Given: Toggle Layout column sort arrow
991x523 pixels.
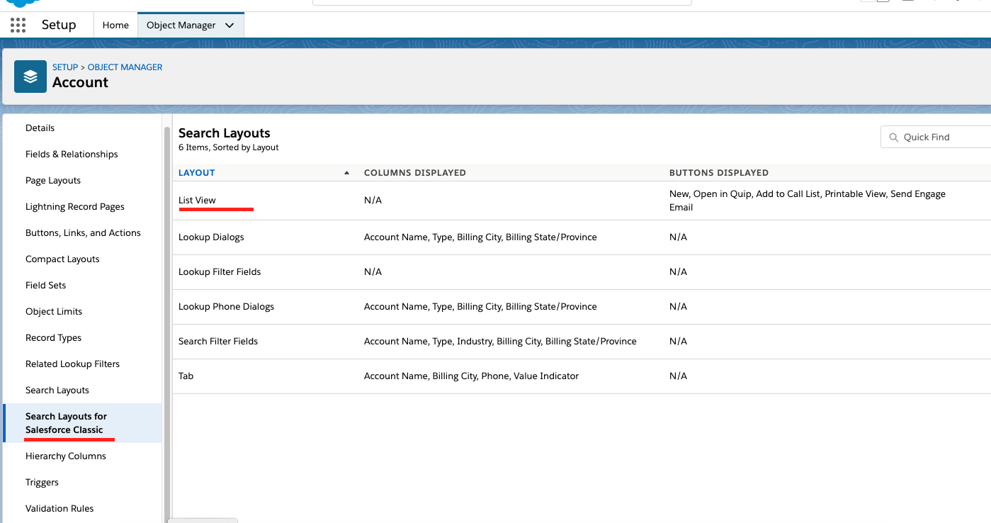Looking at the screenshot, I should (346, 173).
